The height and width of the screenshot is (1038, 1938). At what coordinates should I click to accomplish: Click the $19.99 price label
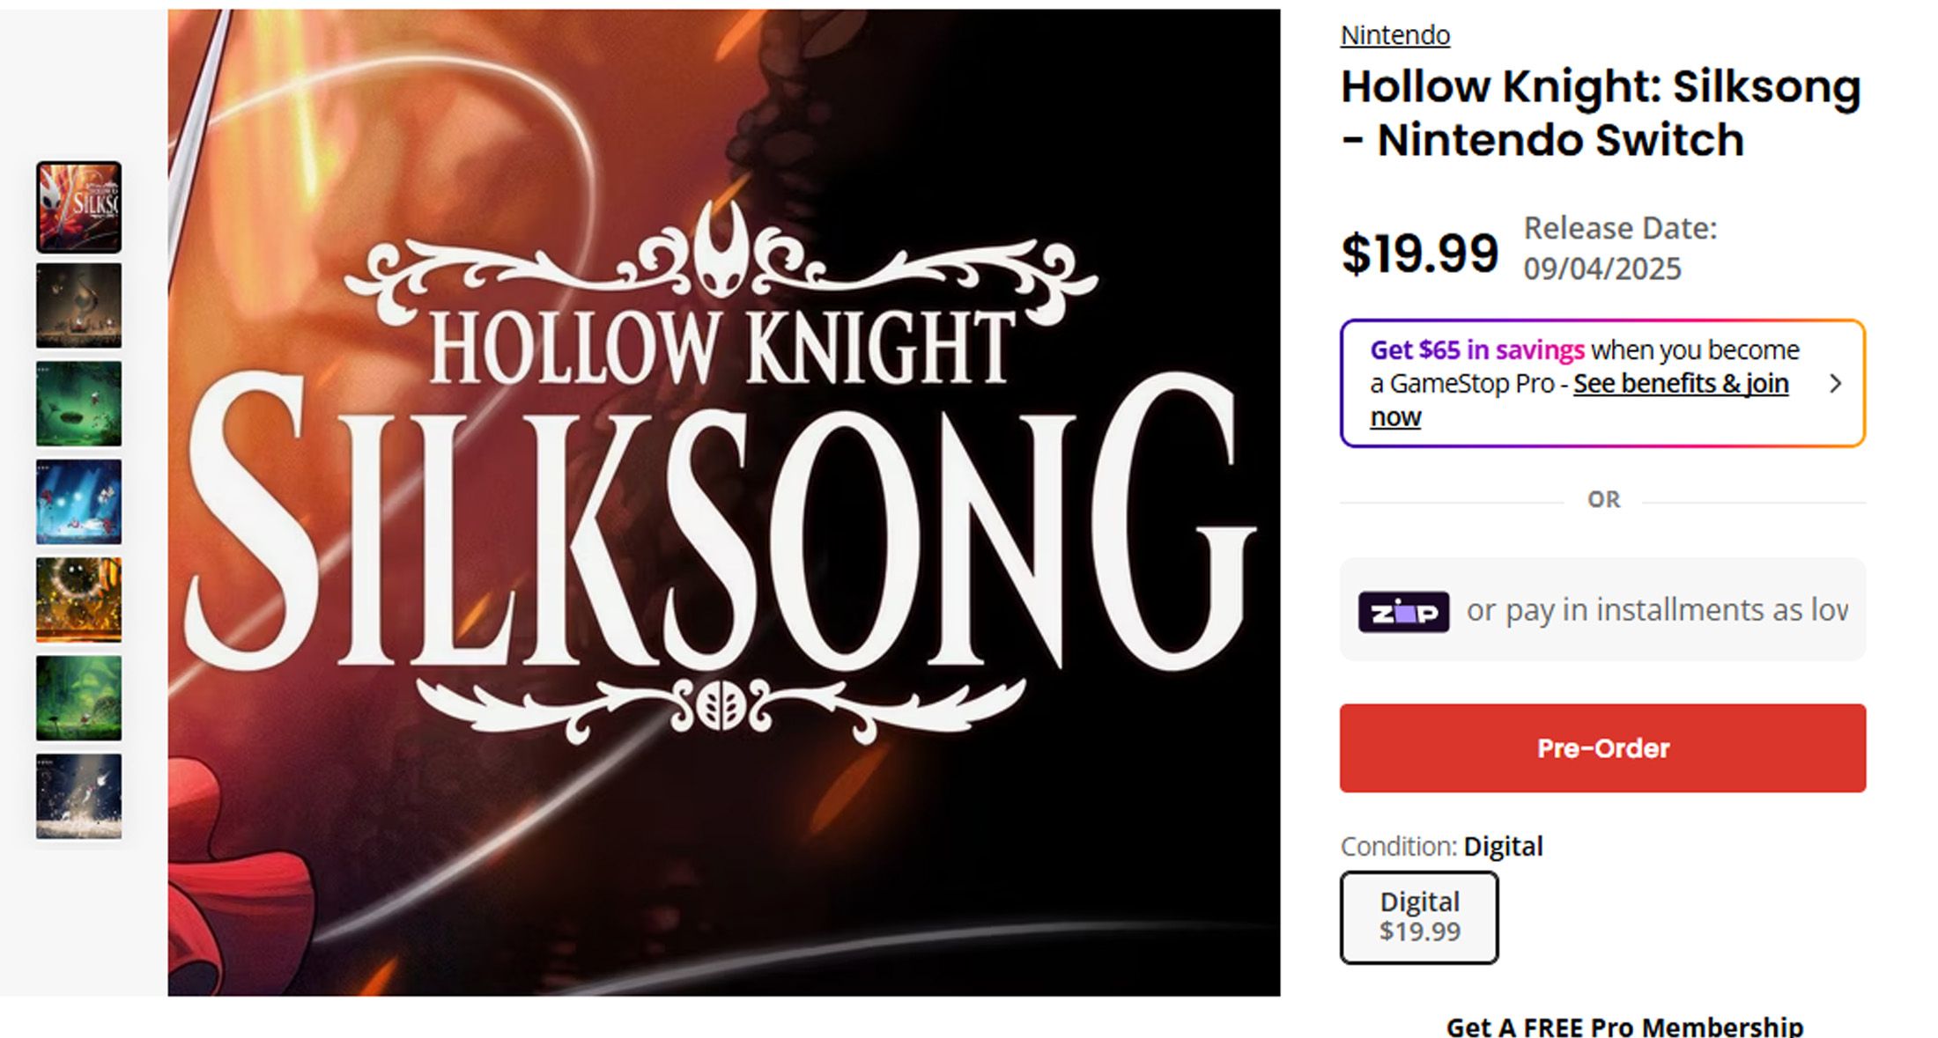pos(1419,254)
